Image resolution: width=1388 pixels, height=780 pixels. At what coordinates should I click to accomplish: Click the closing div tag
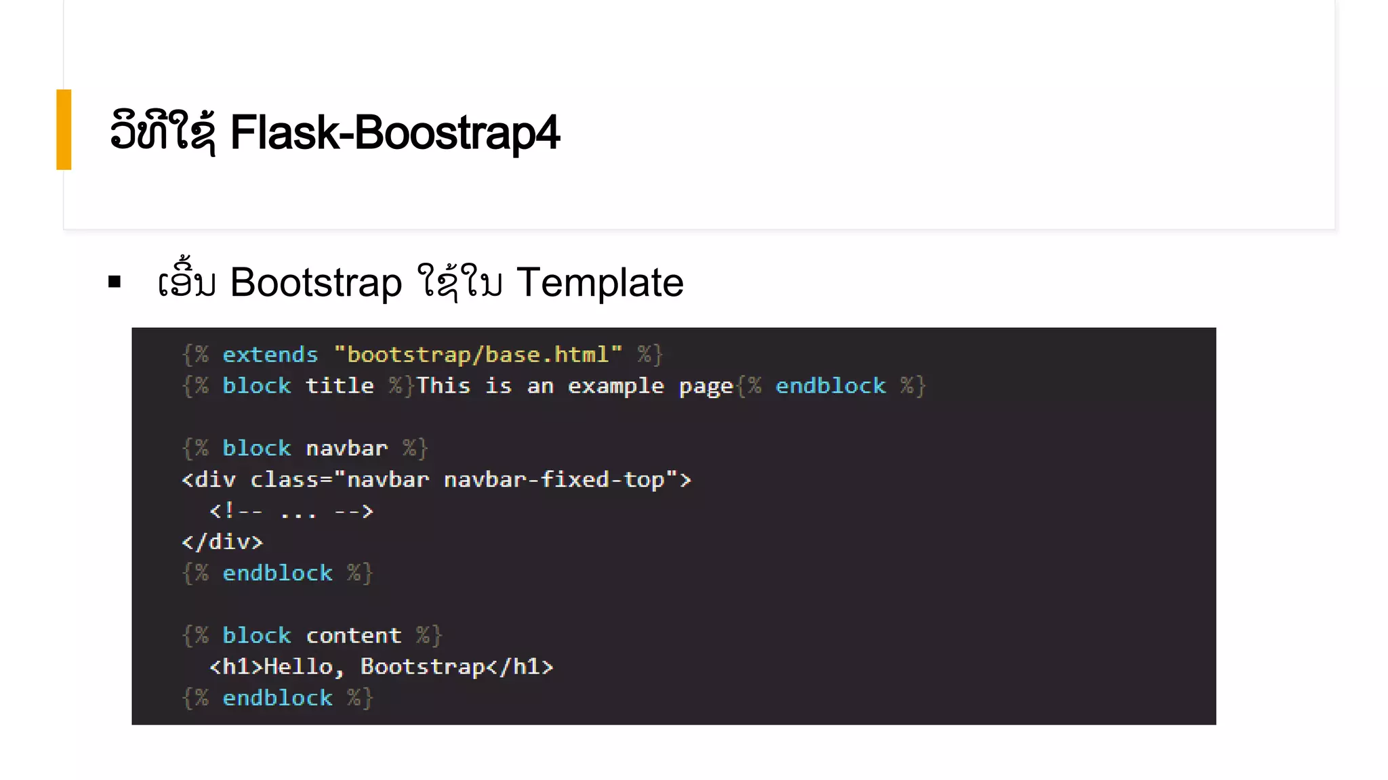coord(222,542)
